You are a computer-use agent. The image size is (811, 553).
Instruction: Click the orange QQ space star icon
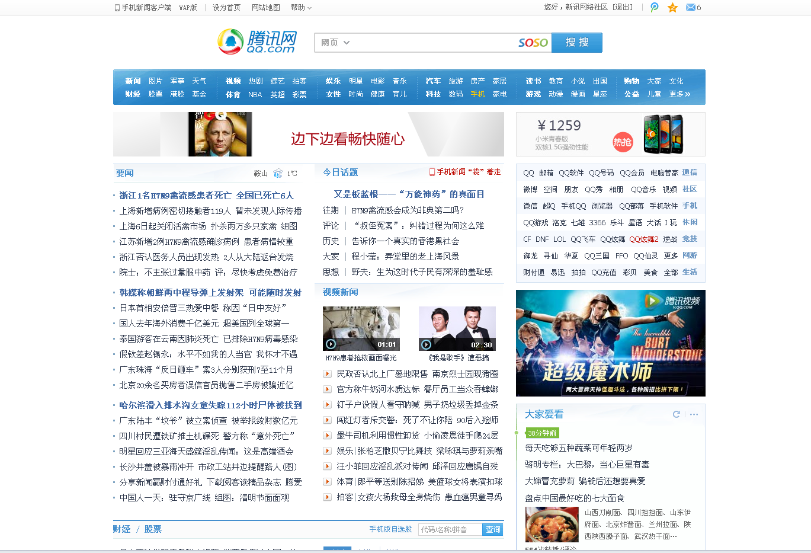(672, 7)
